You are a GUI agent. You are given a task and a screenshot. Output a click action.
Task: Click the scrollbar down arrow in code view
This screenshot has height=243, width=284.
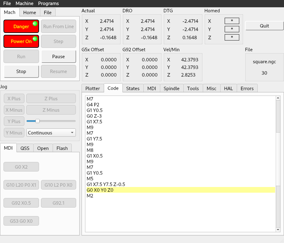point(278,229)
